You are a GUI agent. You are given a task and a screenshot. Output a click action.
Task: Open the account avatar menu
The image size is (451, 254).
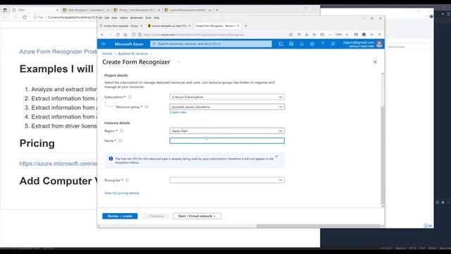pos(379,44)
